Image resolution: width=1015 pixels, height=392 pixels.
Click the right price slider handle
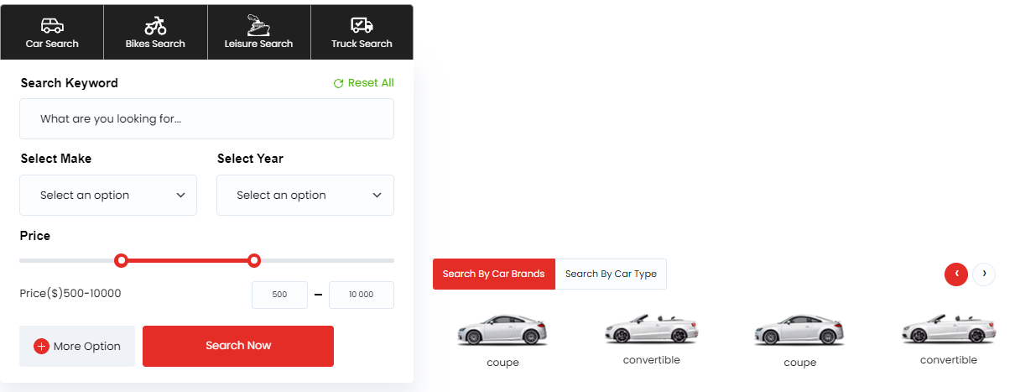click(254, 260)
